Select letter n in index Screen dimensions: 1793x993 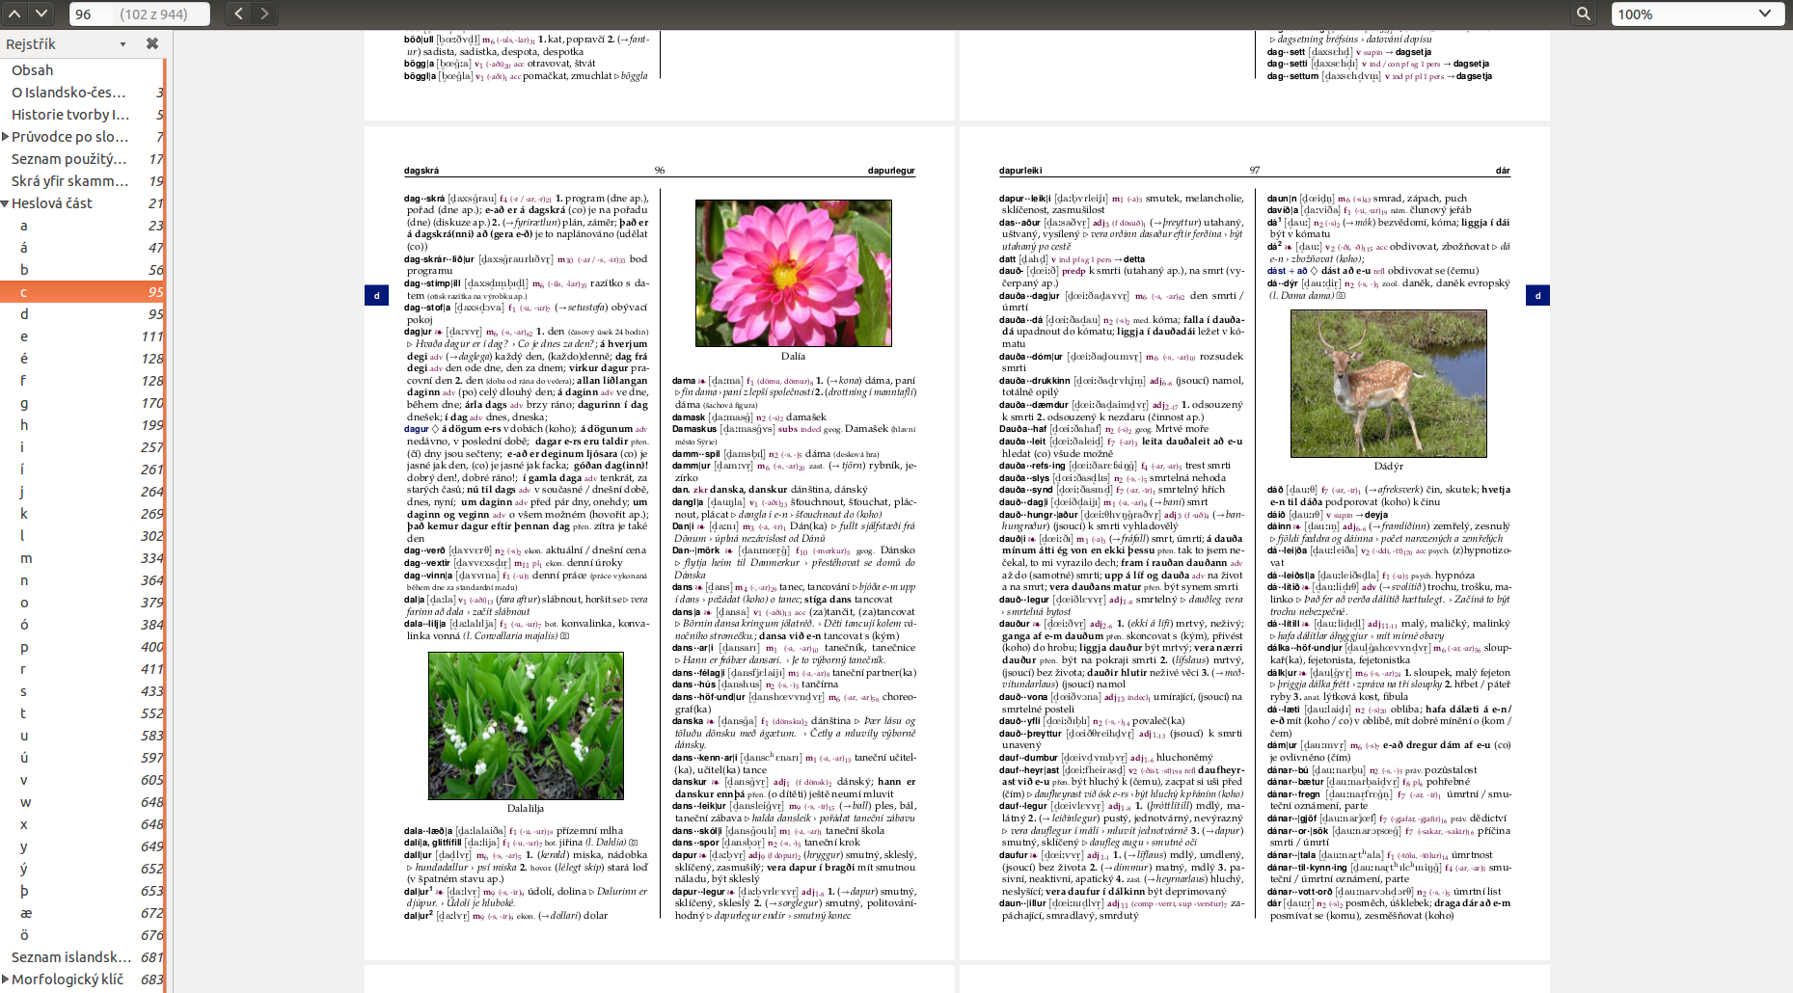click(82, 580)
